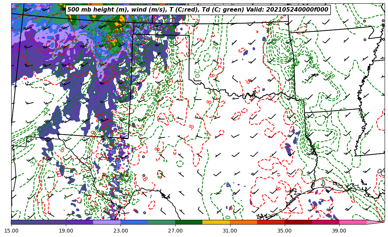Click the colorbar's pointed right end arrow
Screen dimensions: 388x237
(376, 222)
